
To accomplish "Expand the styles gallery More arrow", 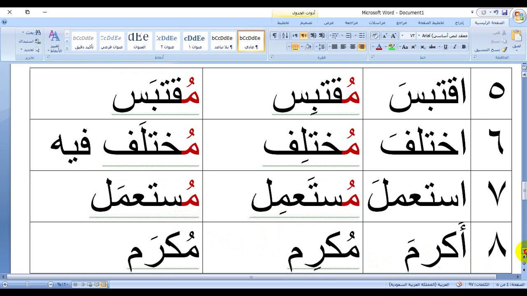I will click(67, 48).
